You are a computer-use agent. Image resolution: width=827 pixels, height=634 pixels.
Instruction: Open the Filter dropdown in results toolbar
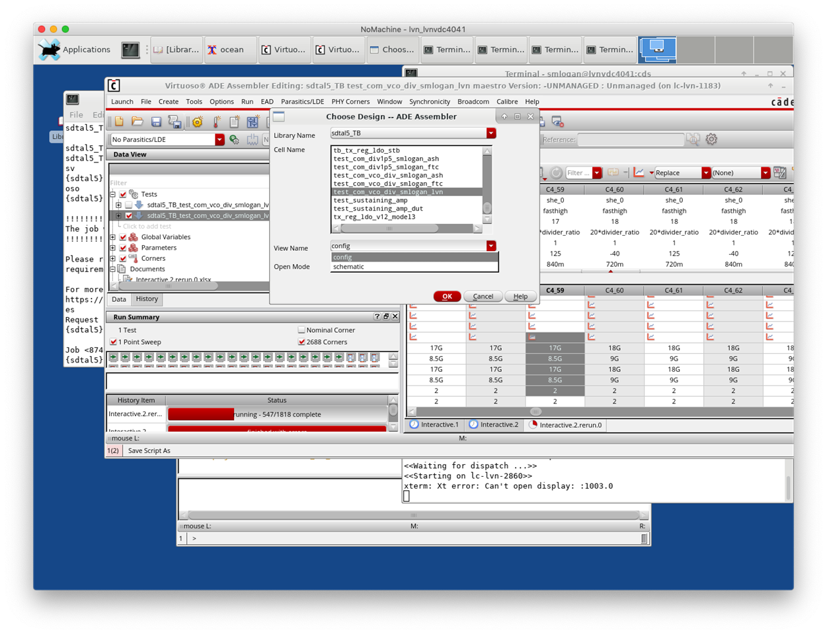pos(596,173)
